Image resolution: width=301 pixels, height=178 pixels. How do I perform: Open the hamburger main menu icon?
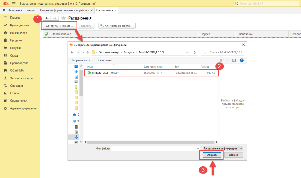coord(14,4)
